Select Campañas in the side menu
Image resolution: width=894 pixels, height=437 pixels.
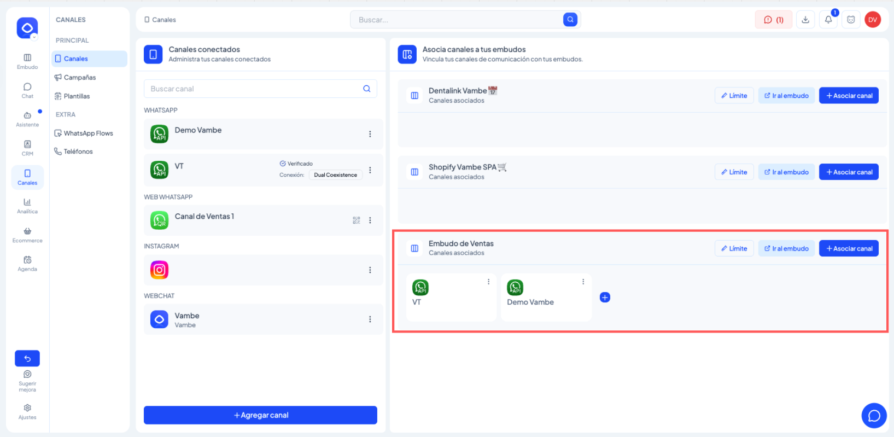80,78
